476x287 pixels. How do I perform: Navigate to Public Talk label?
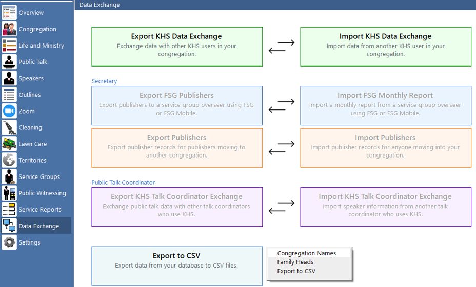(x=33, y=62)
